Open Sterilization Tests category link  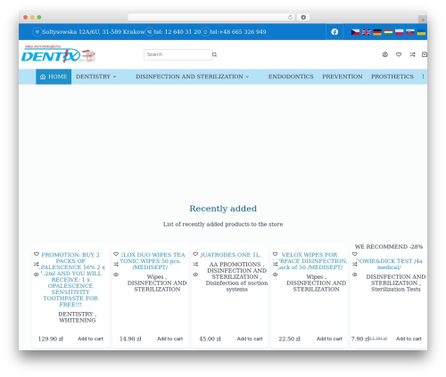(395, 289)
